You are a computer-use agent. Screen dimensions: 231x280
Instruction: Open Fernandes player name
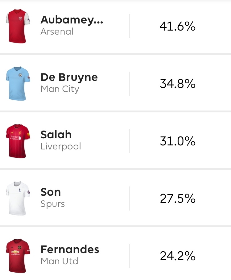[x=70, y=249]
